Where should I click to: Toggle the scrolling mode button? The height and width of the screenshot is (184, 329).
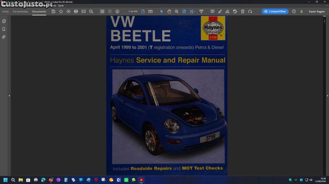[x=201, y=11]
